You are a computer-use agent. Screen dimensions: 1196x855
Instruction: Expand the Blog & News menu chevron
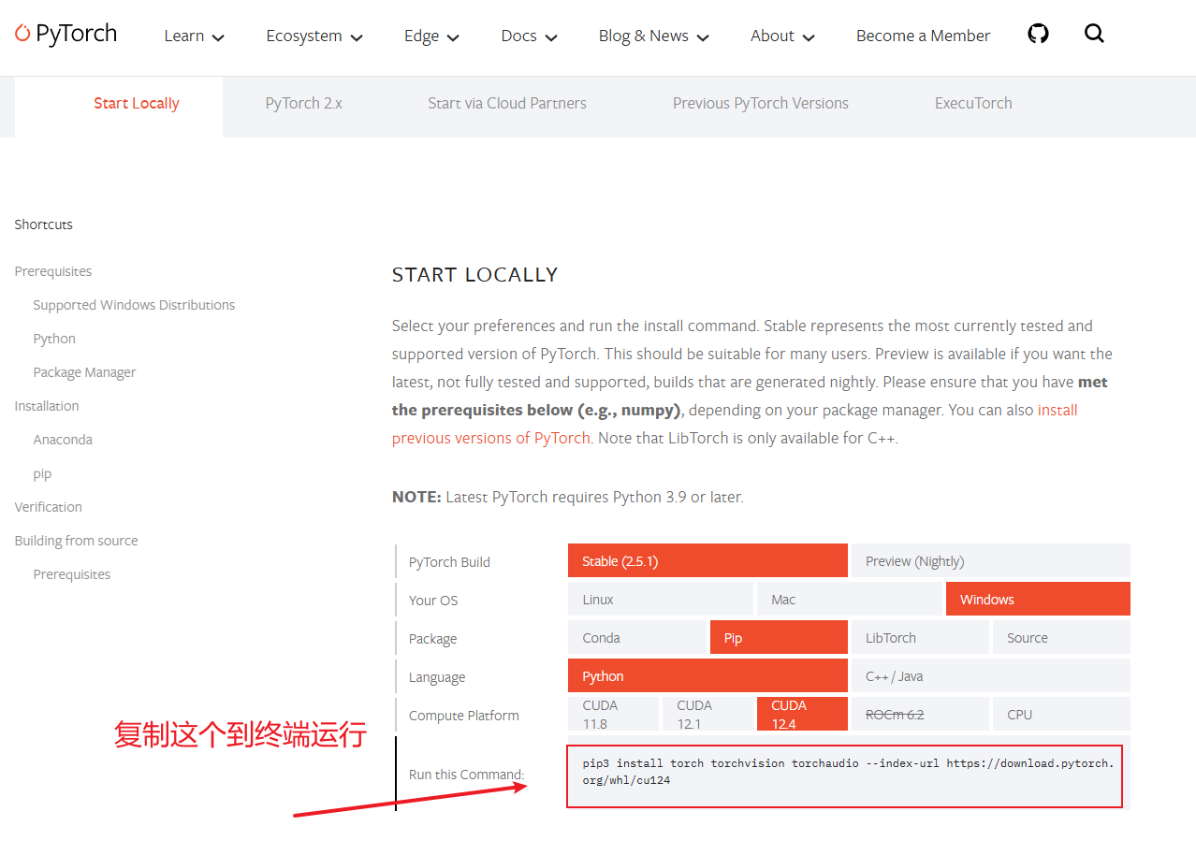(x=703, y=37)
